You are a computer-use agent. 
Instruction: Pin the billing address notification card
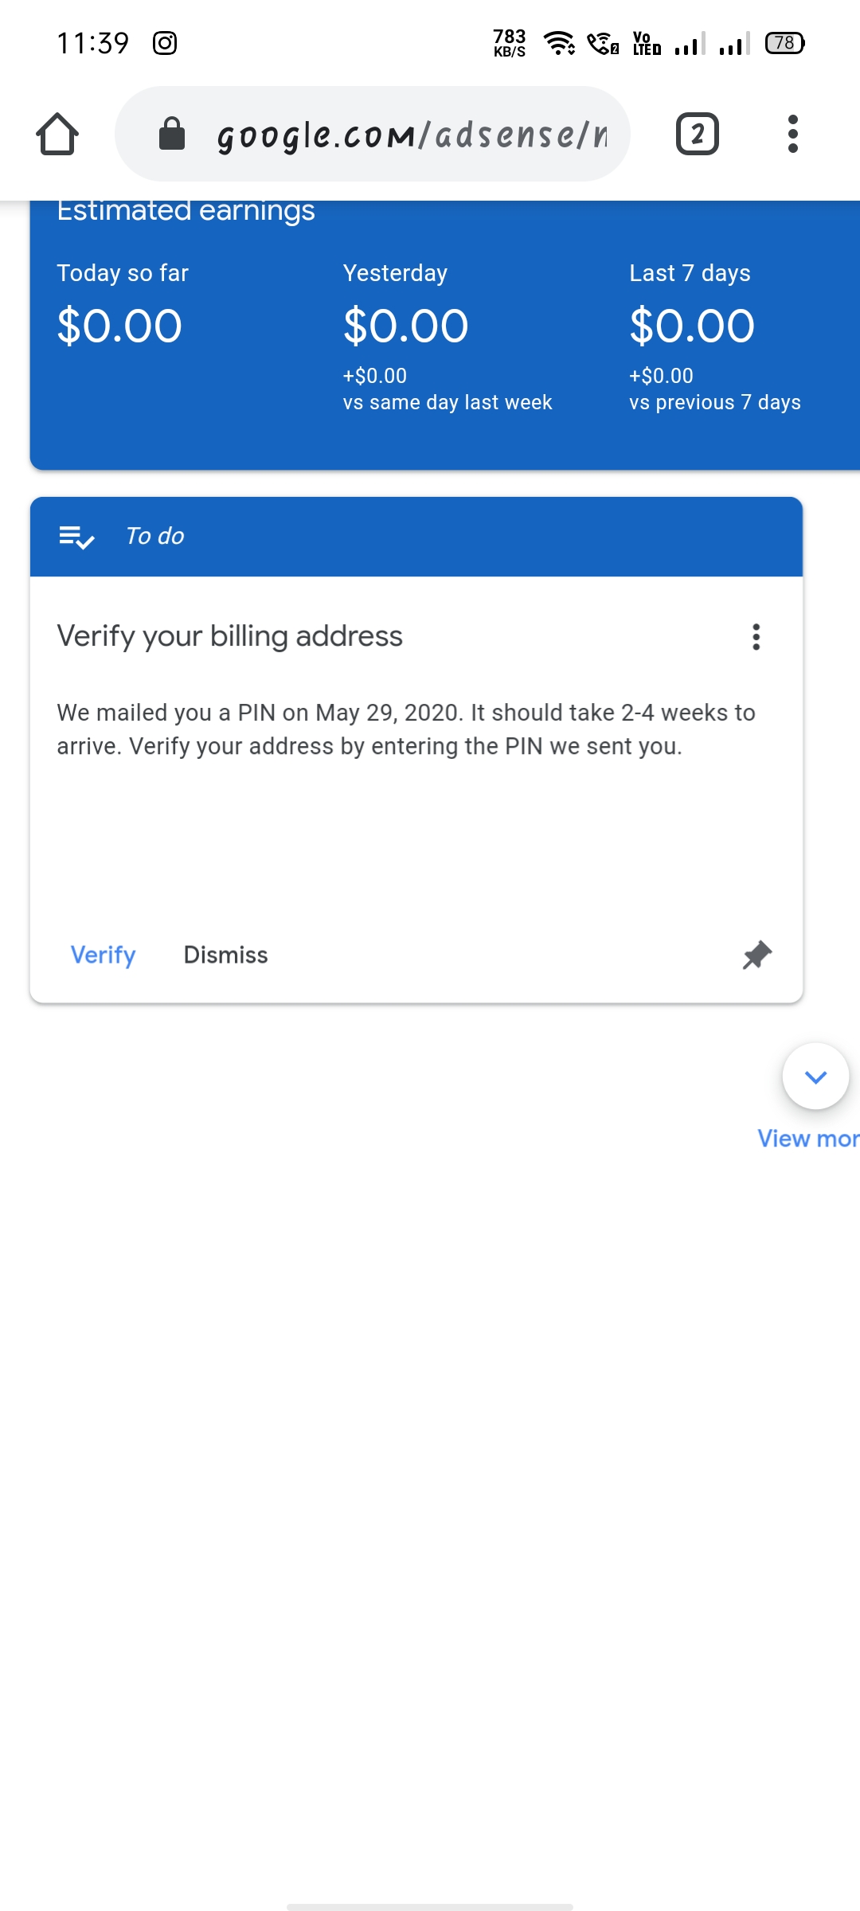coord(754,955)
